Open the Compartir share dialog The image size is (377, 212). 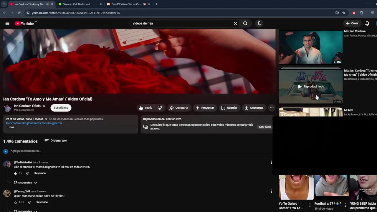(x=179, y=108)
